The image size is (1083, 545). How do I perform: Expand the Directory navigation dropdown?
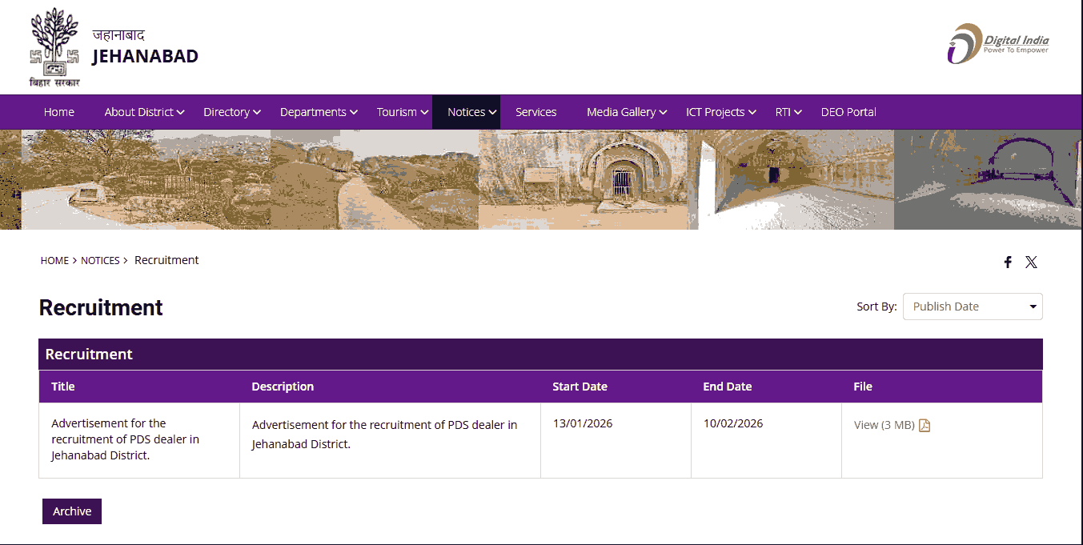point(227,112)
